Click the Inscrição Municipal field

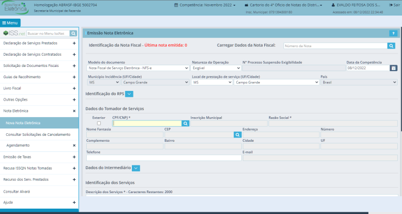click(229, 124)
